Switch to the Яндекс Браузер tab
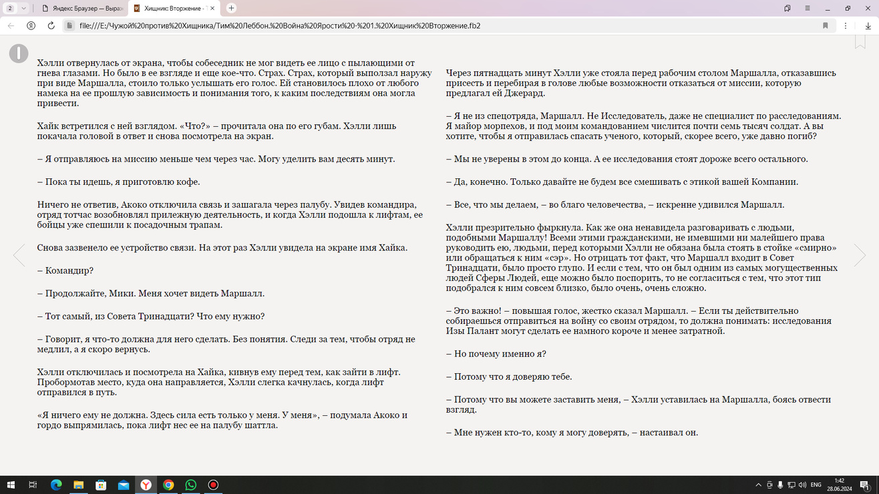Viewport: 879px width, 494px height. point(81,8)
